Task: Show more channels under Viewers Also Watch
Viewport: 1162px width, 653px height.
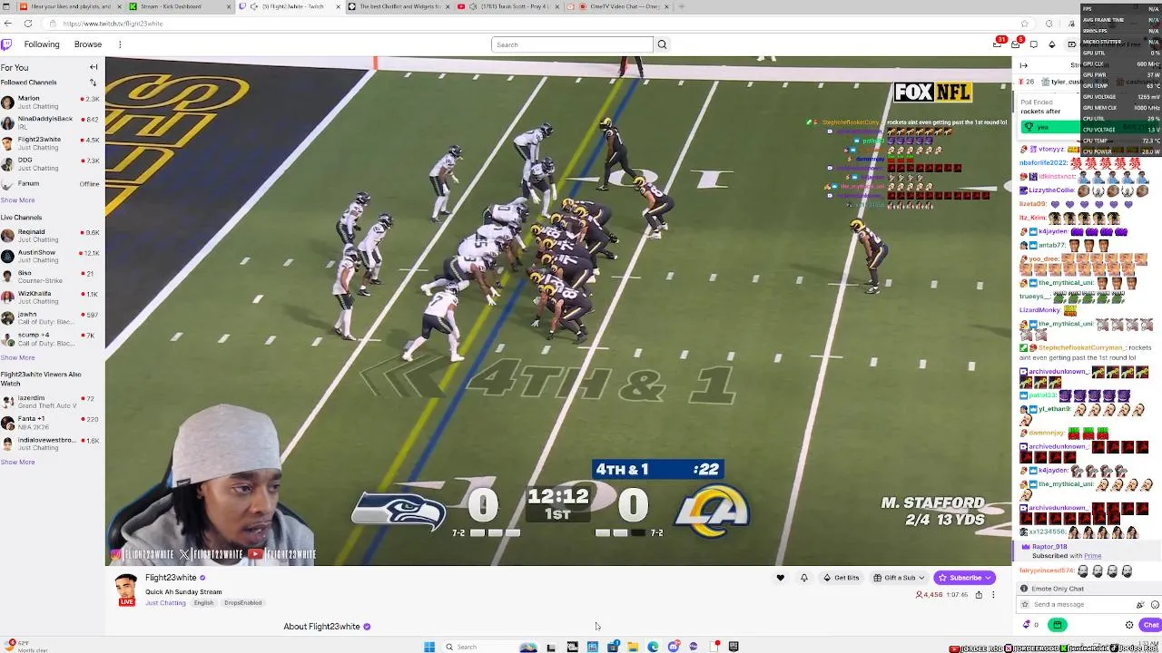Action: pyautogui.click(x=17, y=463)
